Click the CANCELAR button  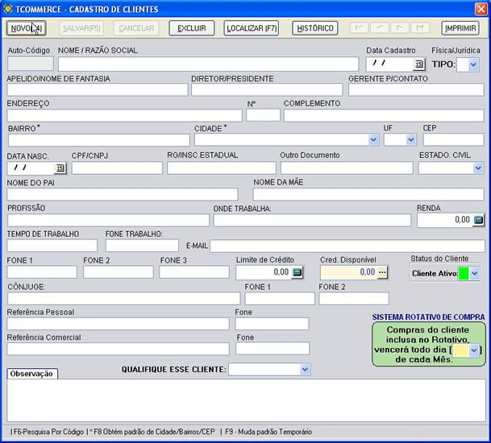pyautogui.click(x=136, y=28)
